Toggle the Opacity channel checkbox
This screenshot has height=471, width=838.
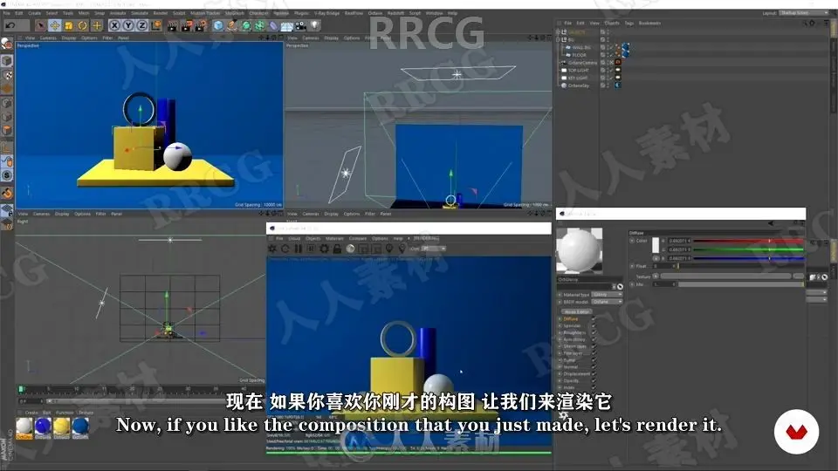click(594, 381)
